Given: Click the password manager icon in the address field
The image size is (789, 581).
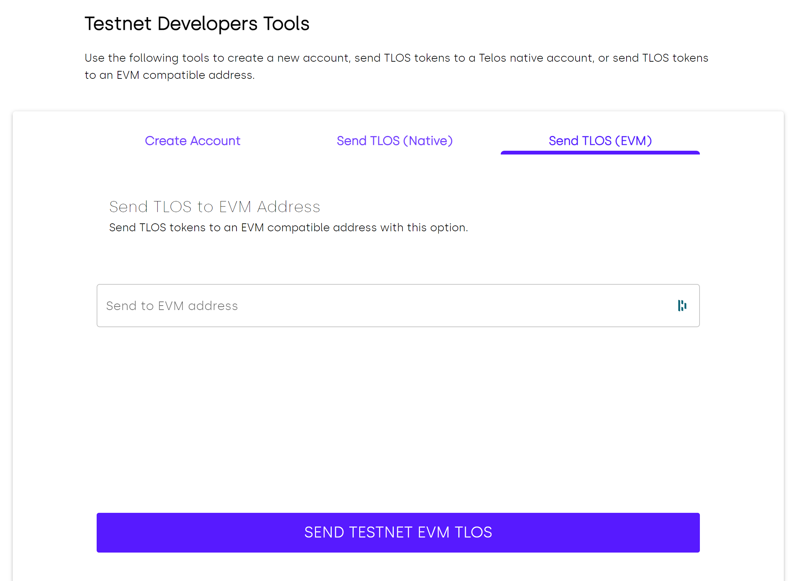Looking at the screenshot, I should tap(682, 306).
